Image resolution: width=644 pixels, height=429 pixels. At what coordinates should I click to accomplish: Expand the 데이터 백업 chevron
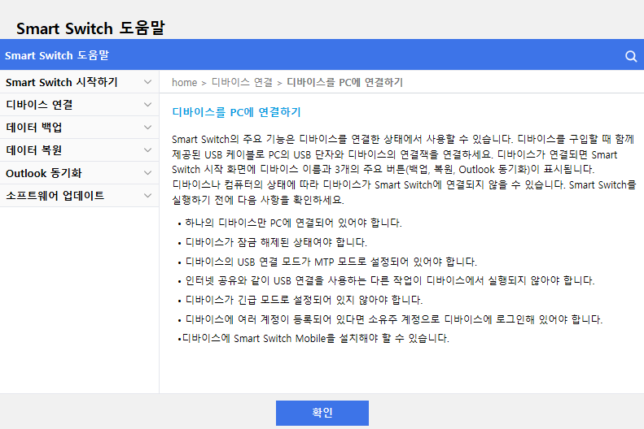click(x=148, y=128)
